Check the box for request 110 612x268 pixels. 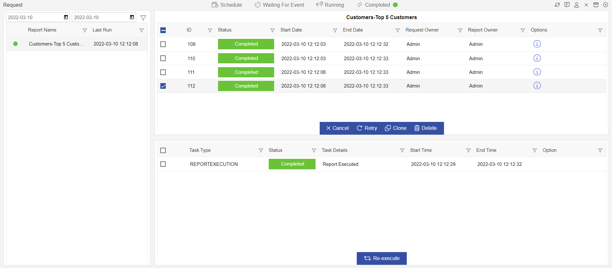[x=163, y=58]
